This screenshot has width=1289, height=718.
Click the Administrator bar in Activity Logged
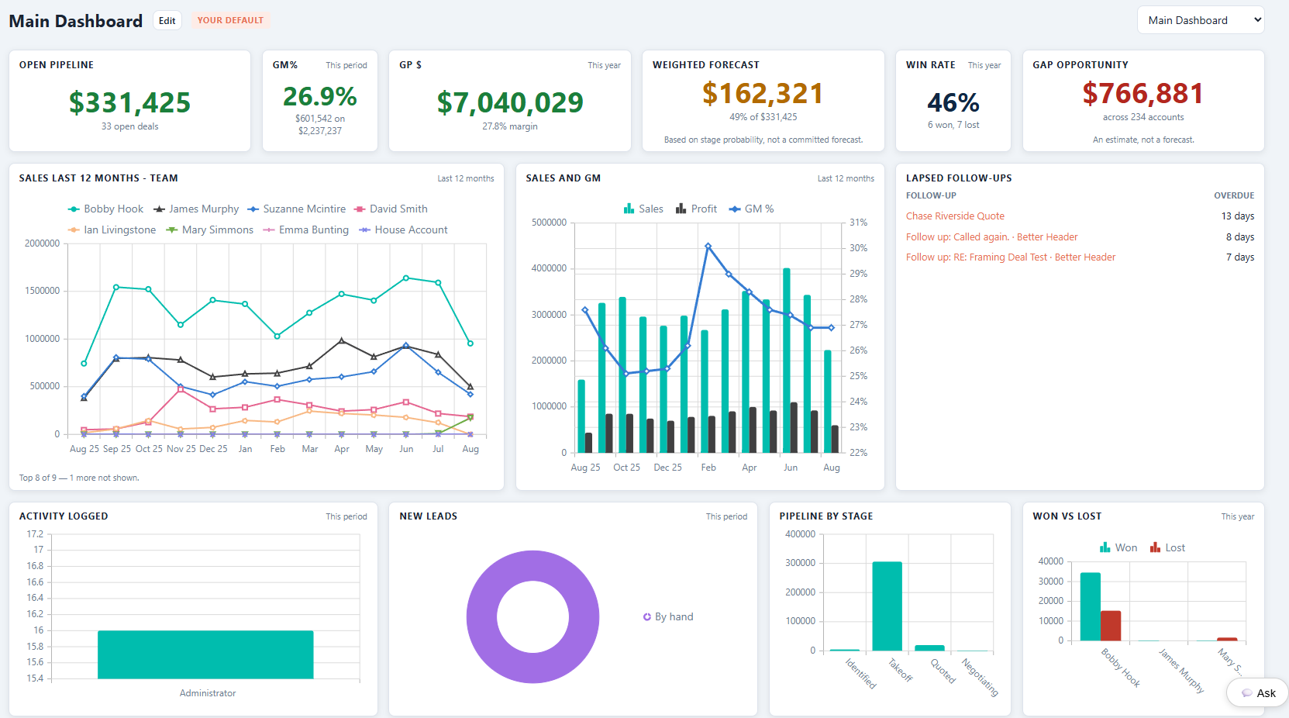pyautogui.click(x=205, y=654)
